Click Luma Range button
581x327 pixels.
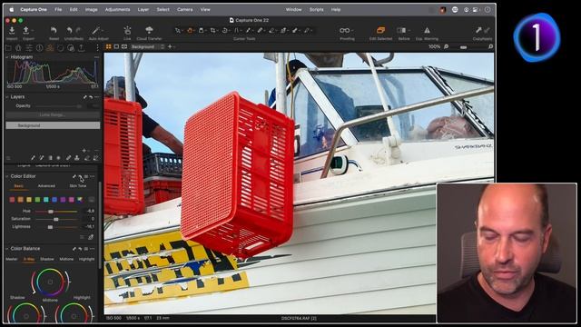pyautogui.click(x=53, y=115)
